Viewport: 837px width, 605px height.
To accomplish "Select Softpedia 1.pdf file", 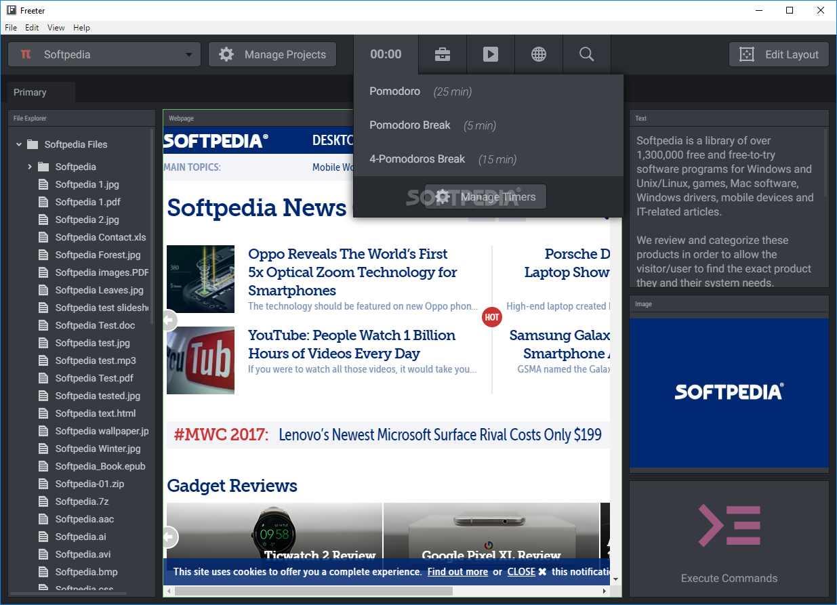I will click(x=88, y=202).
